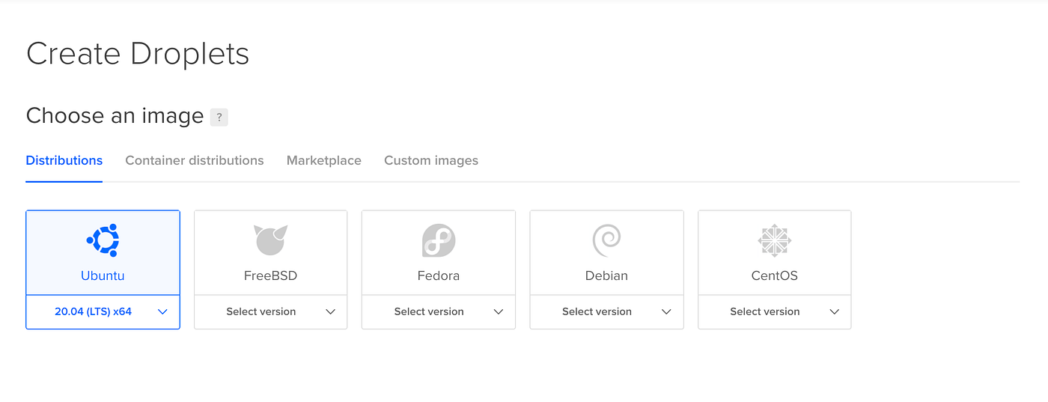1048x402 pixels.
Task: Open Ubuntu 20.04 (LTS) x64 version dropdown
Action: point(103,311)
